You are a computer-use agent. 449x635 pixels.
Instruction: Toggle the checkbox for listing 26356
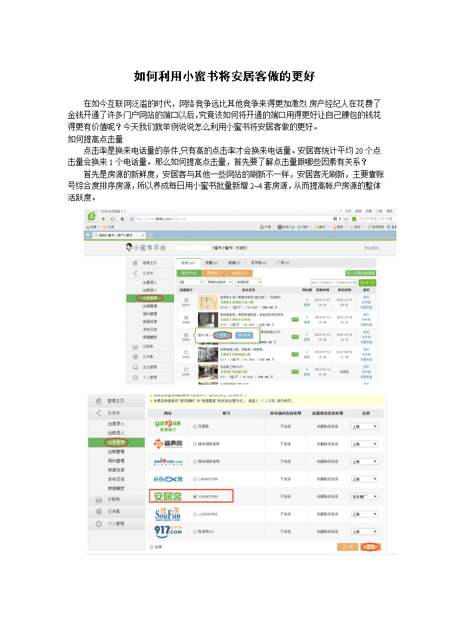(x=186, y=318)
